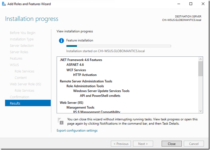Open the Installation Type step
Viewport: 210px width, 150px height.
(22, 39)
